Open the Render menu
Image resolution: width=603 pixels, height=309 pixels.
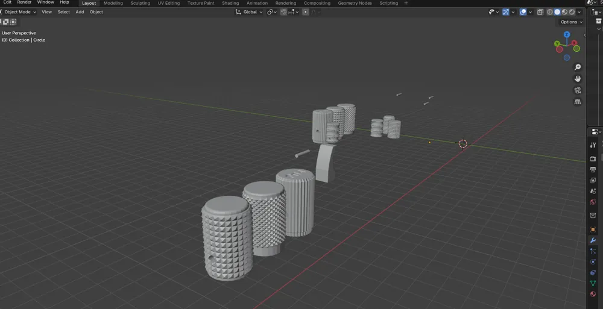[24, 2]
